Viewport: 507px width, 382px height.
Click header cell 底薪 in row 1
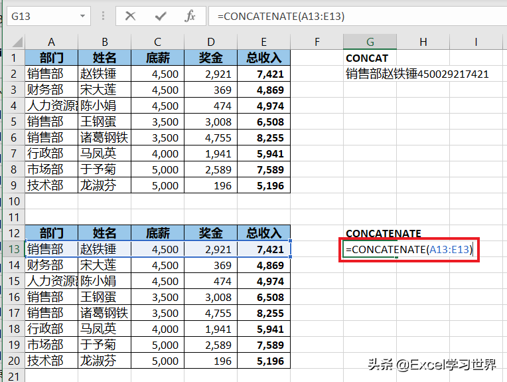(x=157, y=58)
